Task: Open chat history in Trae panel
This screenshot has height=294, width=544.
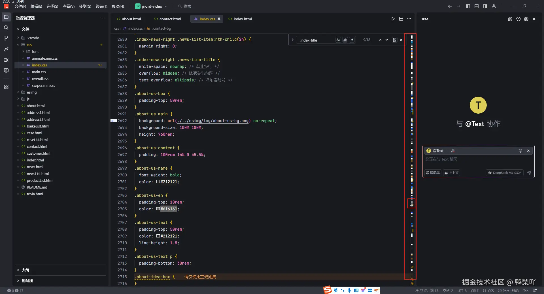Action: [x=518, y=19]
